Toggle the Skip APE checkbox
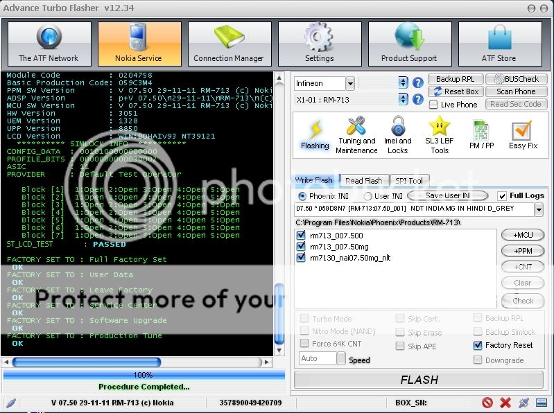The height and width of the screenshot is (413, 554). (400, 346)
